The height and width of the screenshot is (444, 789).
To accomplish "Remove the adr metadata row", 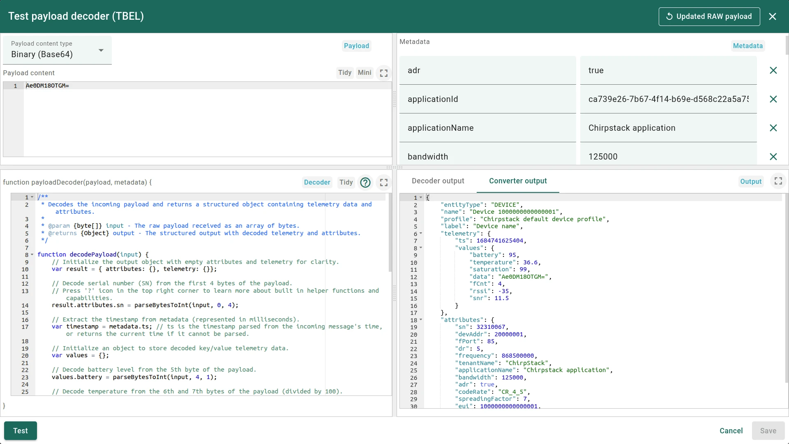I will tap(773, 70).
